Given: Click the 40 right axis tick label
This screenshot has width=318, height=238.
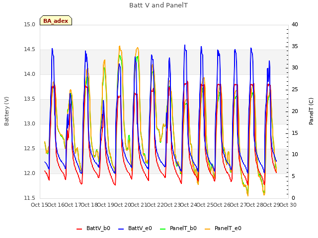Looking at the screenshot, I should tap(295, 25).
